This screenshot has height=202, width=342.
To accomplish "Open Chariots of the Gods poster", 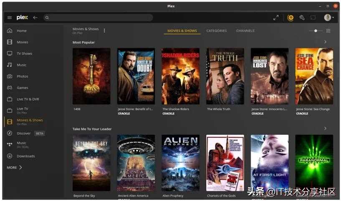I will (x=225, y=163).
